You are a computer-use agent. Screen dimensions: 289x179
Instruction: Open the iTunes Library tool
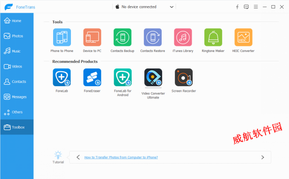tap(183, 37)
